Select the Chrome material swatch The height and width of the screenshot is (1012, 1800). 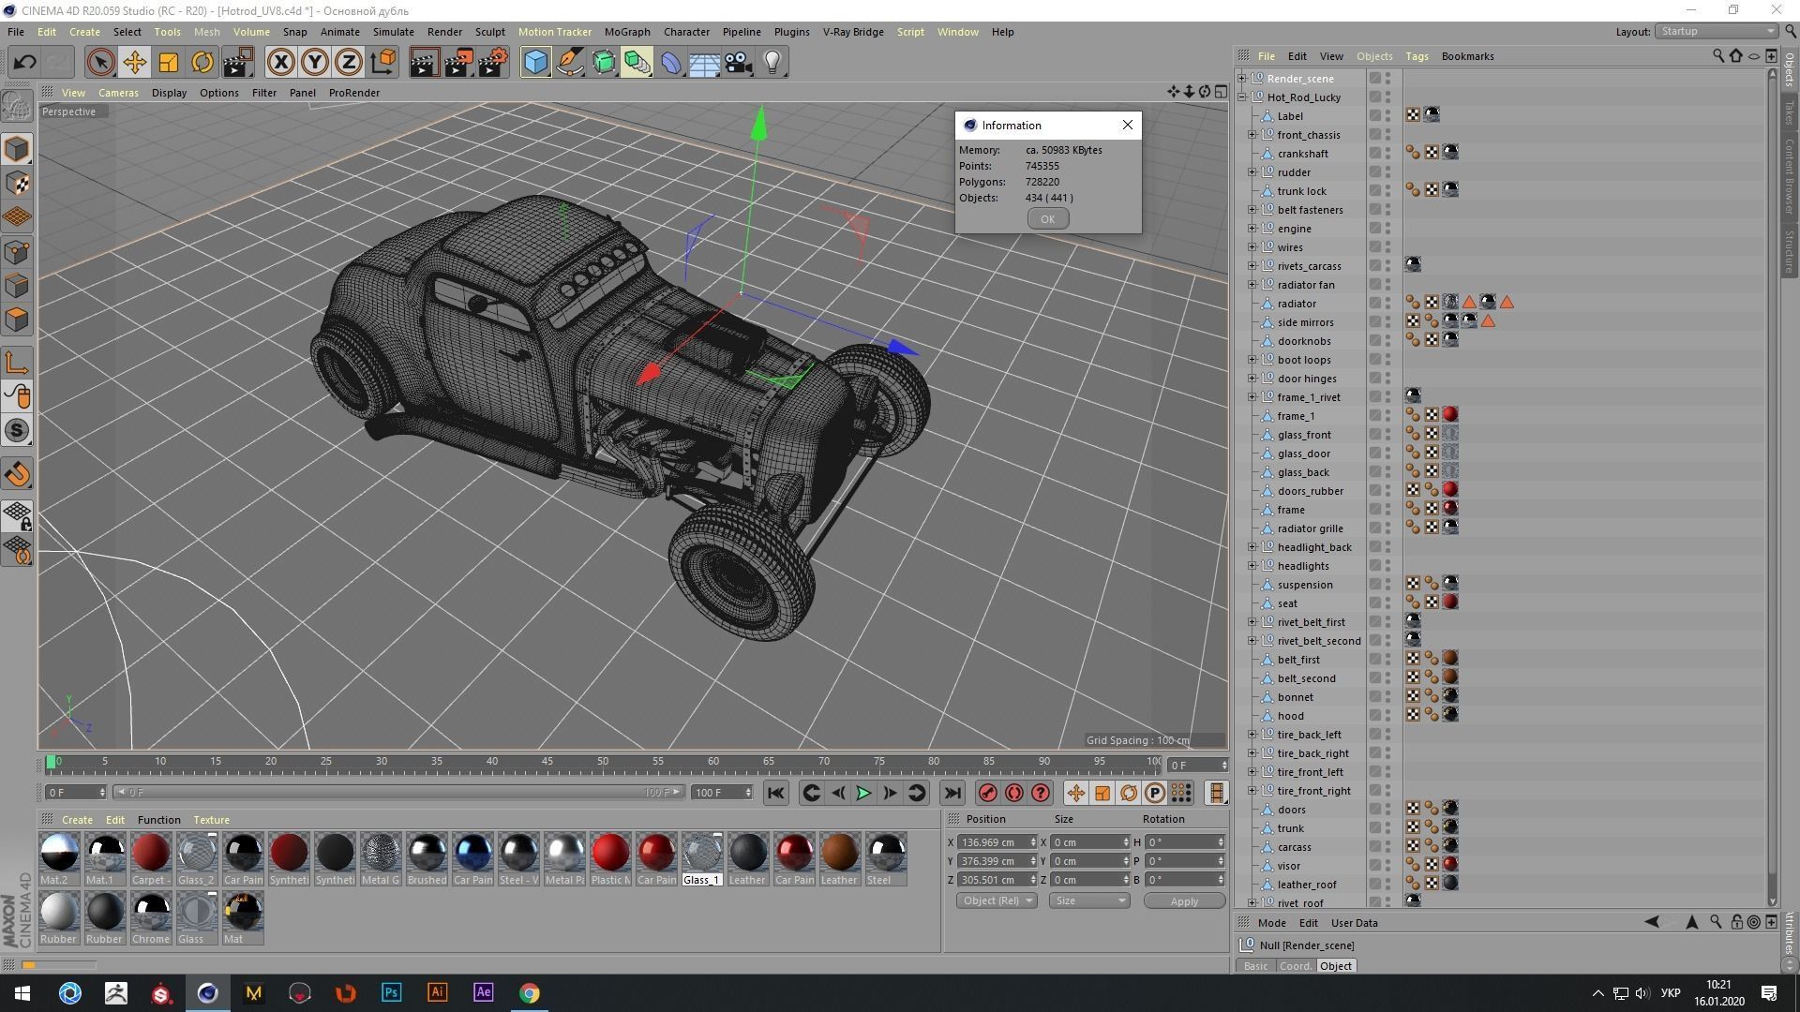point(150,917)
